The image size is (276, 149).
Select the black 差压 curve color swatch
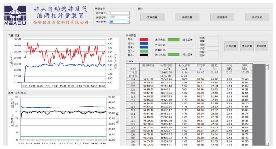coord(144,55)
